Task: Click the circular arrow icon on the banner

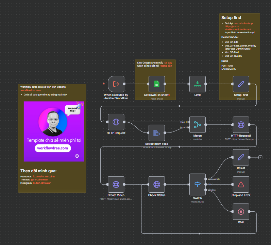Action: 77,156
